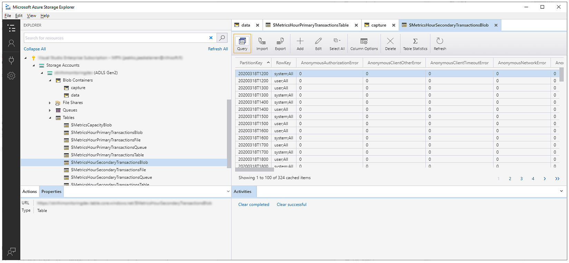Open the File menu
The width and height of the screenshot is (569, 263).
[8, 16]
